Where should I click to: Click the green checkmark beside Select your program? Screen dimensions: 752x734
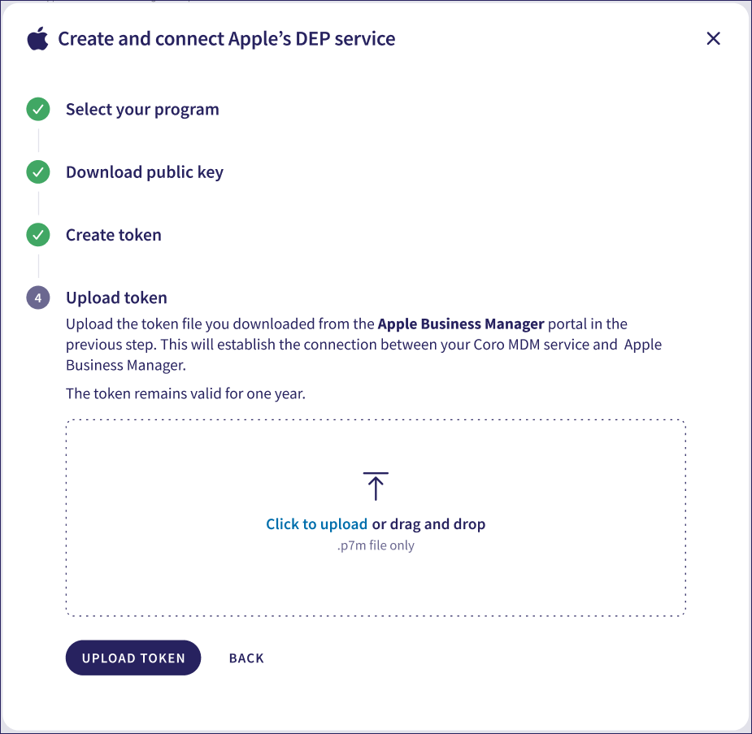click(38, 109)
